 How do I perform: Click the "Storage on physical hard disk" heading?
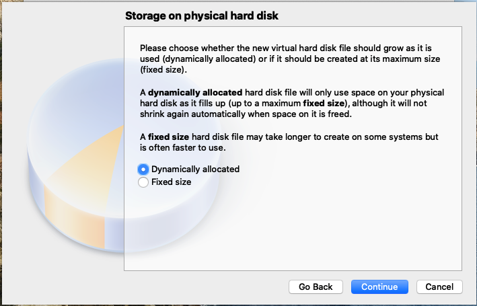point(202,16)
